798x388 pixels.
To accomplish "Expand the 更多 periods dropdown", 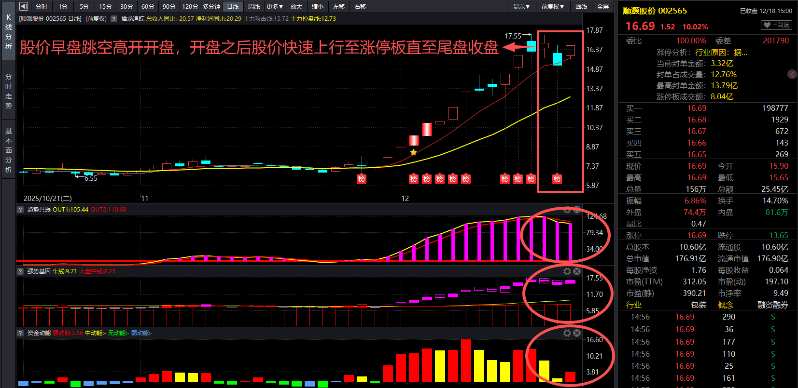I will (275, 6).
